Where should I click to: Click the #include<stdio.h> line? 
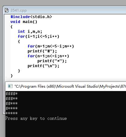click(31, 17)
